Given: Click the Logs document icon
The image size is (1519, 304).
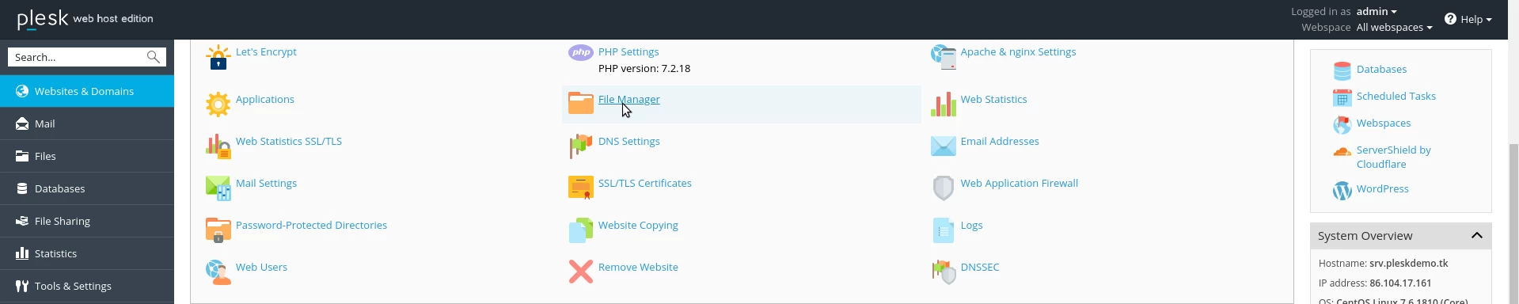Looking at the screenshot, I should coord(943,230).
